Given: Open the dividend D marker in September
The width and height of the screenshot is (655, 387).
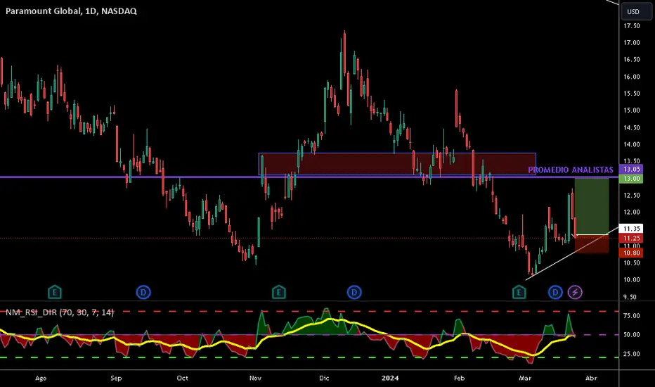Looking at the screenshot, I should click(x=143, y=292).
